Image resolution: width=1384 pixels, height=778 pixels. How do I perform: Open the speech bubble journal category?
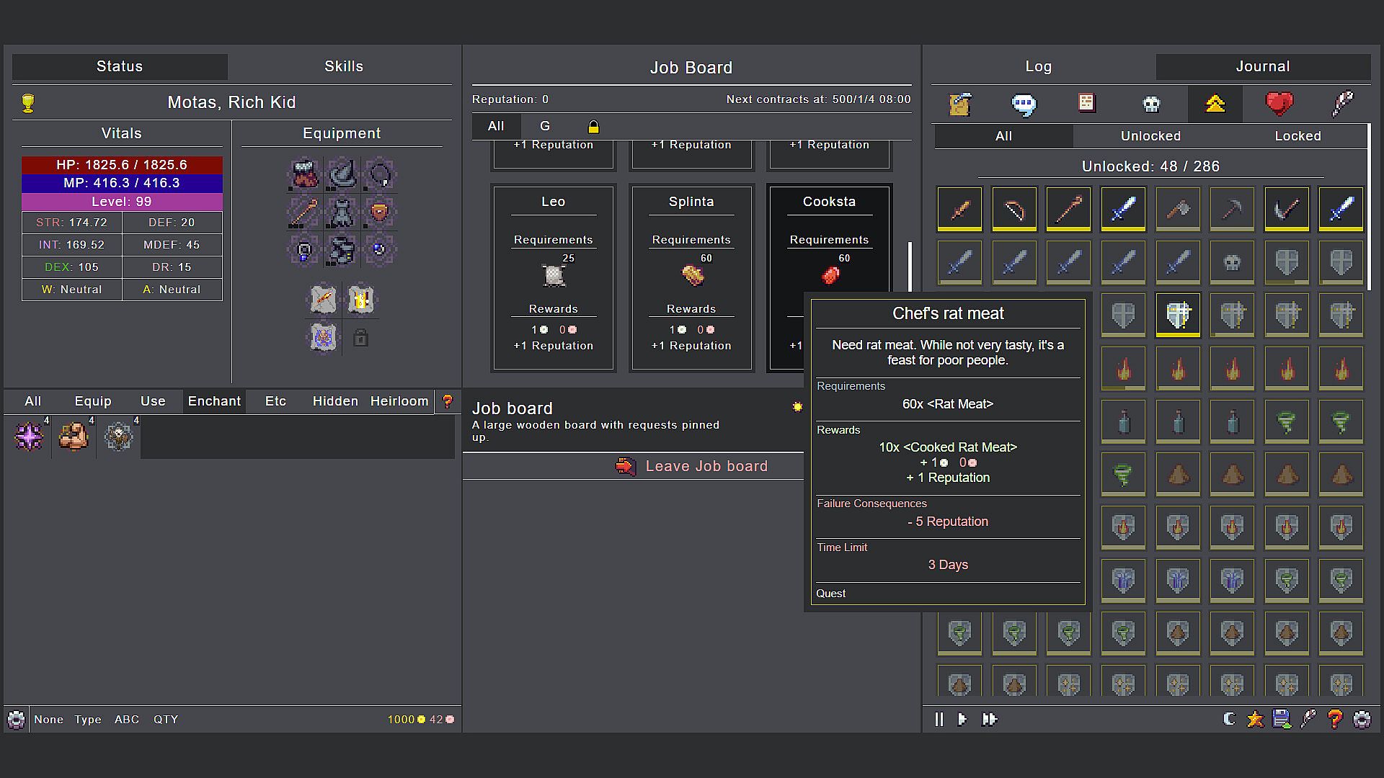[x=1024, y=104]
